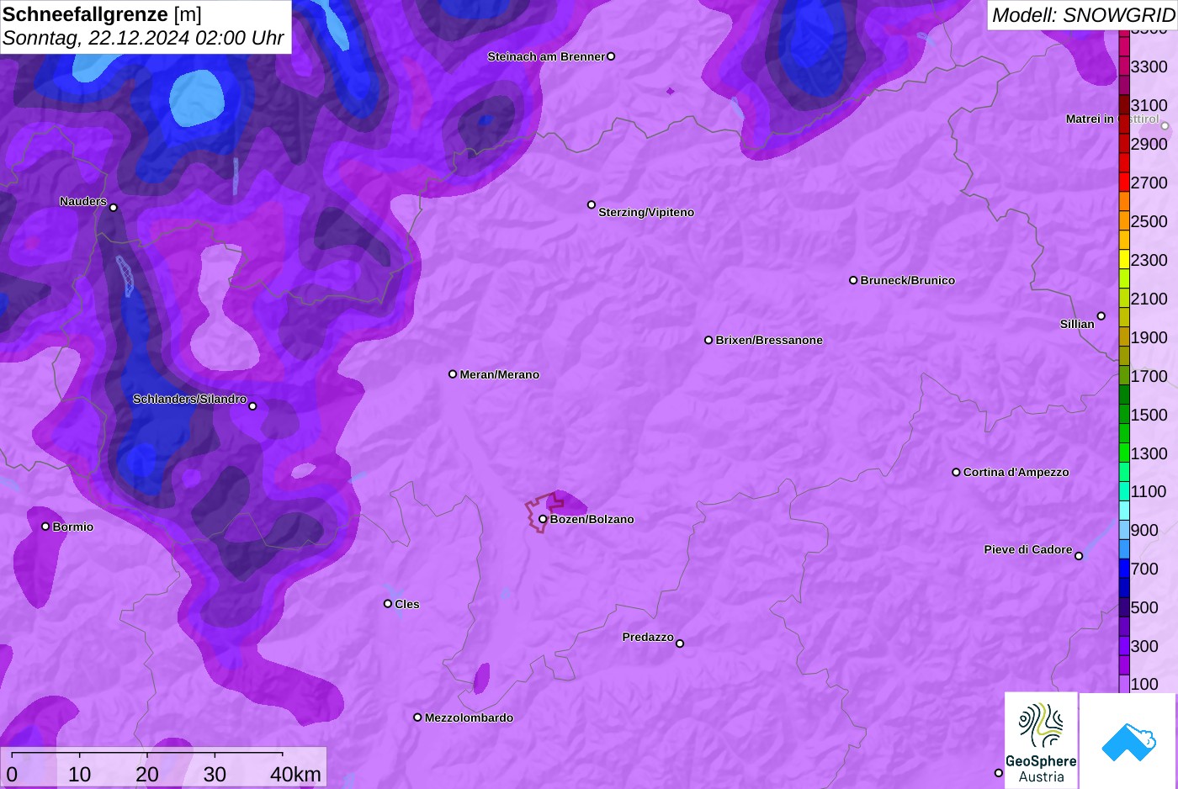
Task: Click the Mezzolombardo marker dot
Action: click(x=417, y=718)
